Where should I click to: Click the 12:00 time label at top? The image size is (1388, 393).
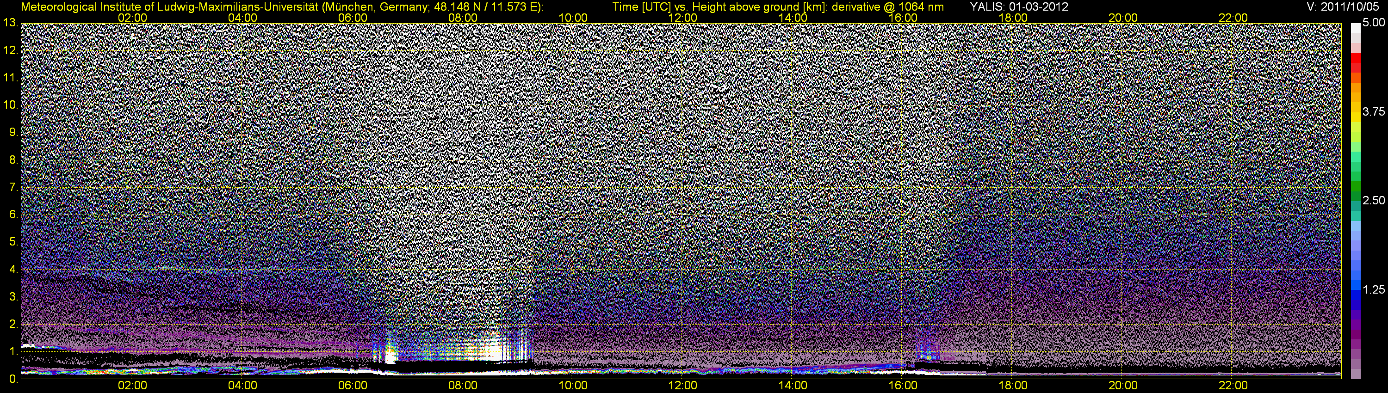coord(683,18)
